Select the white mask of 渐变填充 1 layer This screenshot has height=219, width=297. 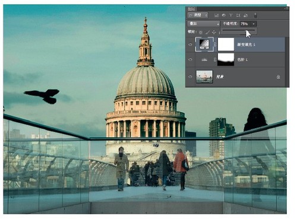click(x=226, y=45)
